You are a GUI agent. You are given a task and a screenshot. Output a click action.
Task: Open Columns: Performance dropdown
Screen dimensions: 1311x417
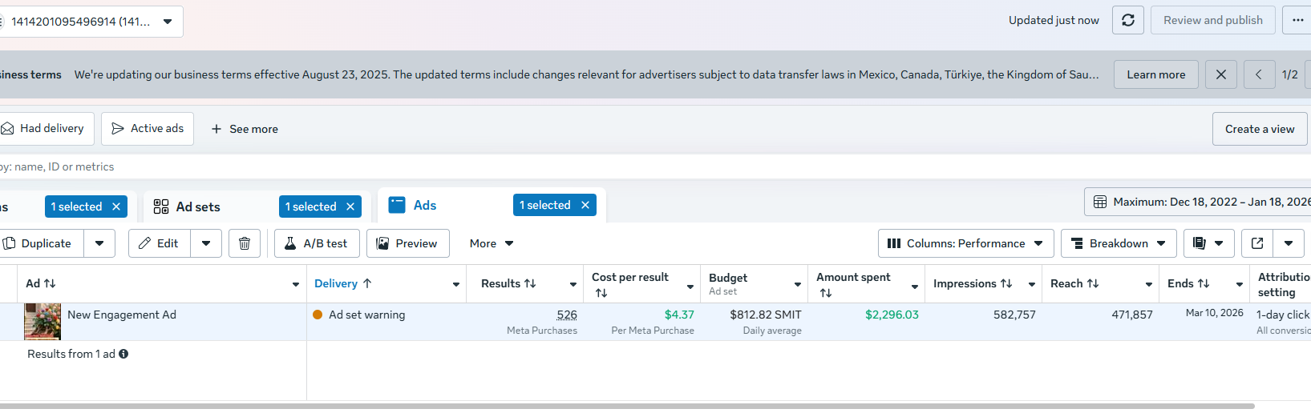click(965, 243)
